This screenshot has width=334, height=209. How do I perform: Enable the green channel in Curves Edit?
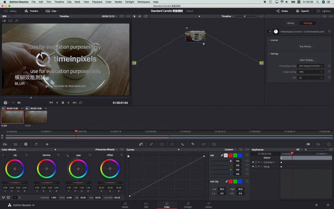click(235, 155)
